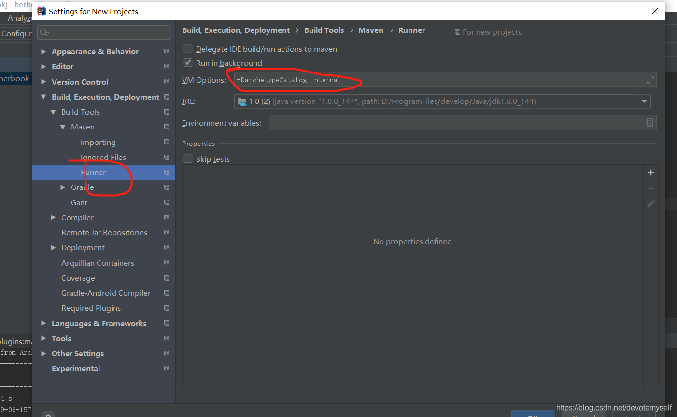The height and width of the screenshot is (417, 677).
Task: Expand the Gradle node arrow
Action: 63,187
